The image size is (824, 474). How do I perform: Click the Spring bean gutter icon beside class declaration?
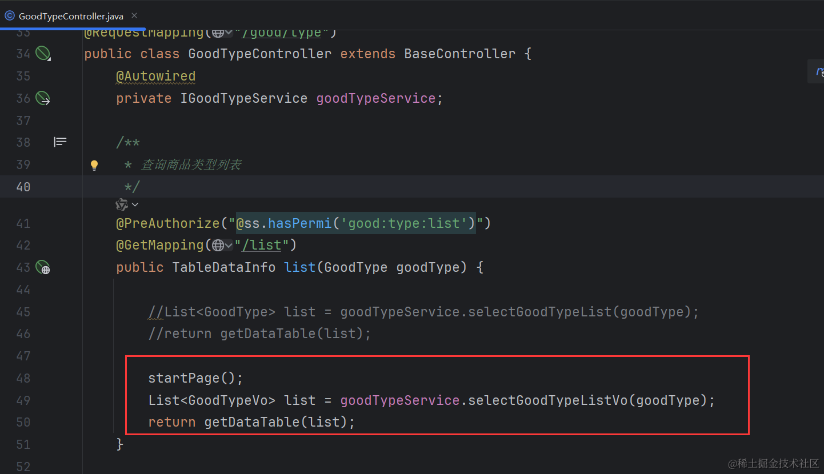43,54
